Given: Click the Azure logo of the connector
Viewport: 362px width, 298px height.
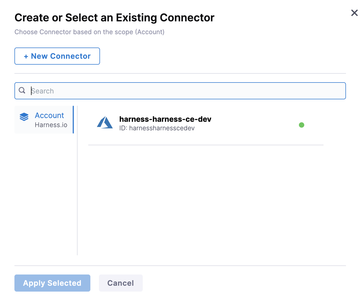Looking at the screenshot, I should tap(105, 123).
